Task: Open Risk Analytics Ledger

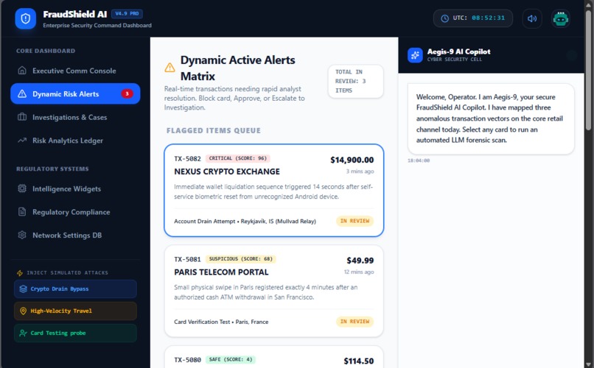Action: point(75,141)
